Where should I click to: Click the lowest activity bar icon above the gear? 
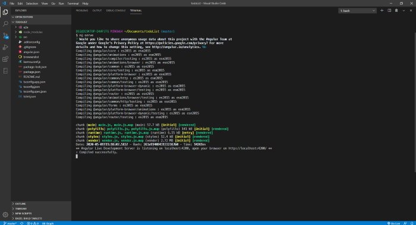[5, 71]
